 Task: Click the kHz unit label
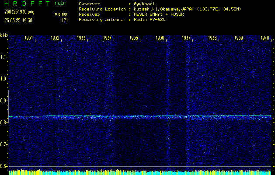coord(4,35)
